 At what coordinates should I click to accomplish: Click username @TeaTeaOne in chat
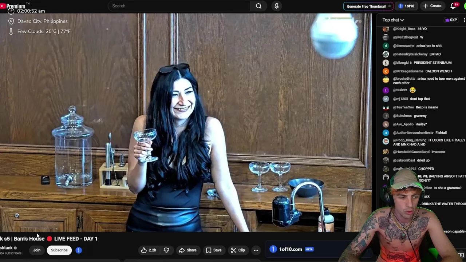tap(403, 107)
